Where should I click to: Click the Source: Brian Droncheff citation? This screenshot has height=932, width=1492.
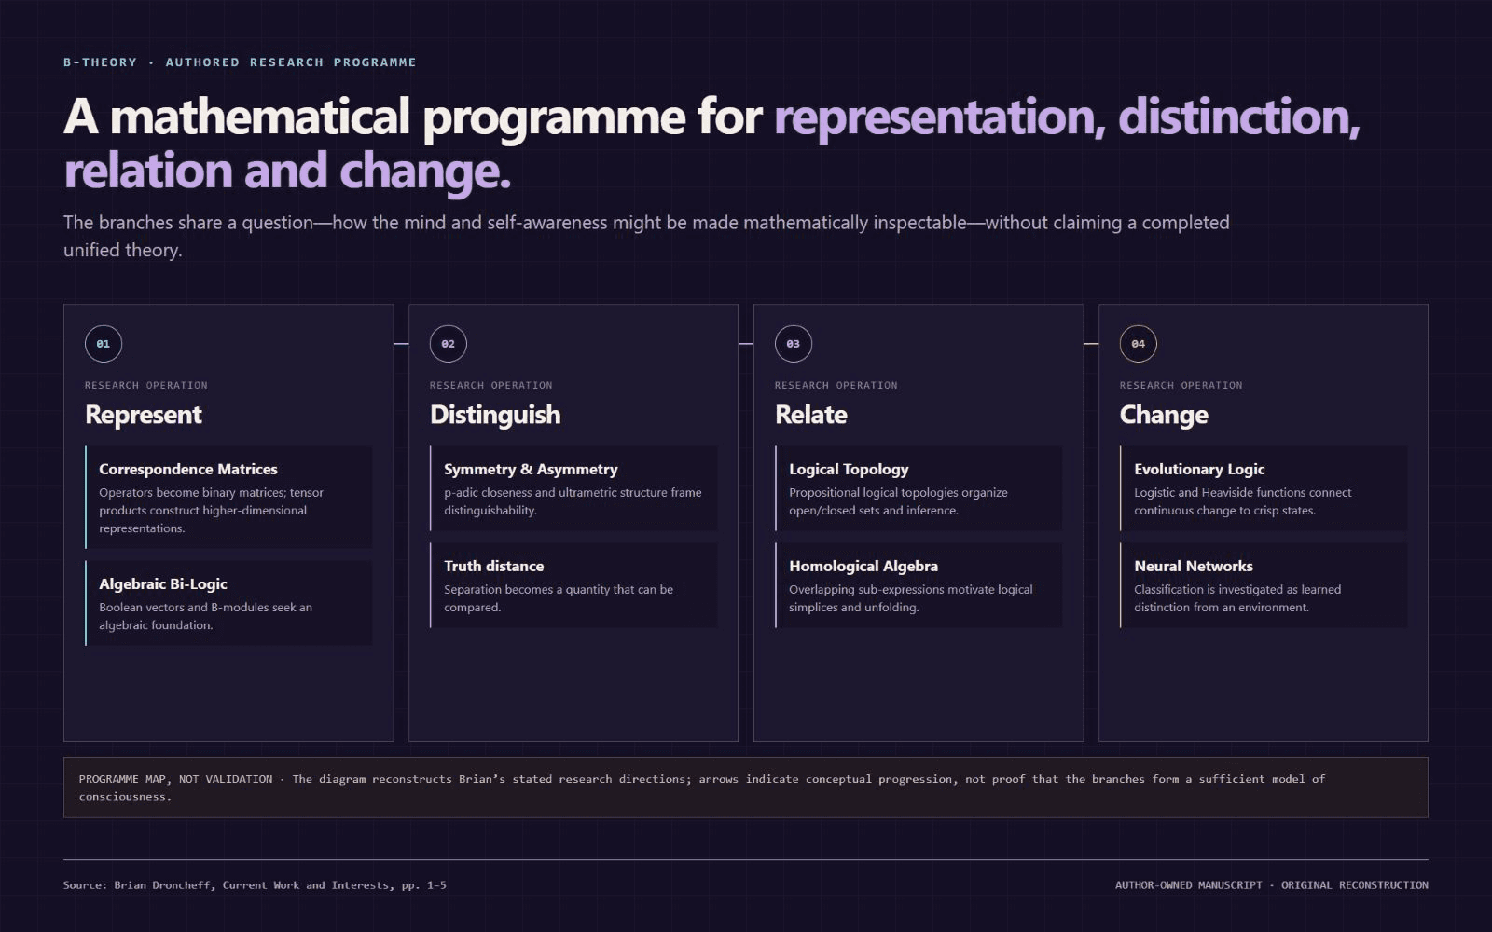(x=255, y=885)
